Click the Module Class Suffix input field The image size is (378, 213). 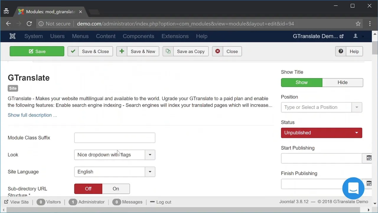(x=115, y=138)
